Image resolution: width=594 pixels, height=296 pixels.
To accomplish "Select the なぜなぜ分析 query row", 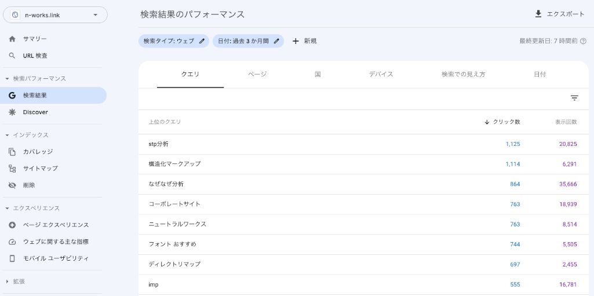I will [x=364, y=184].
